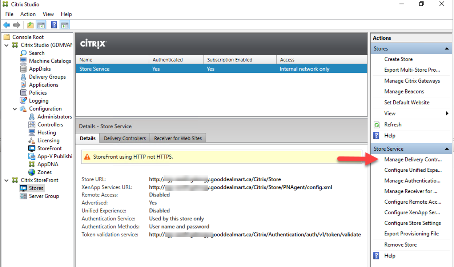Image resolution: width=454 pixels, height=267 pixels.
Task: Collapse the Configuration tree node
Action: coord(15,109)
